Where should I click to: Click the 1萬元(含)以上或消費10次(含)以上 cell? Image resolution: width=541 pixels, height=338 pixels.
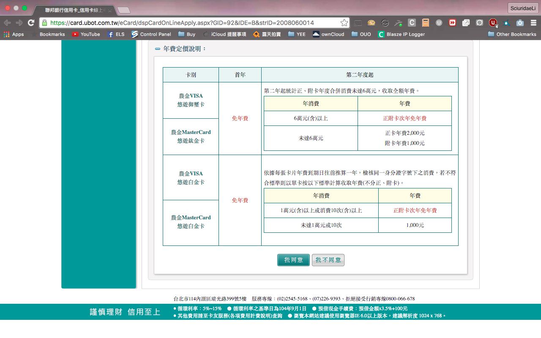[321, 210]
